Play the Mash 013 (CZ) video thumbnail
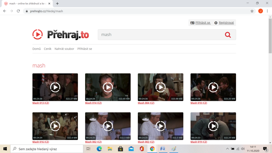Screen dimensions: 272x153 (55, 87)
